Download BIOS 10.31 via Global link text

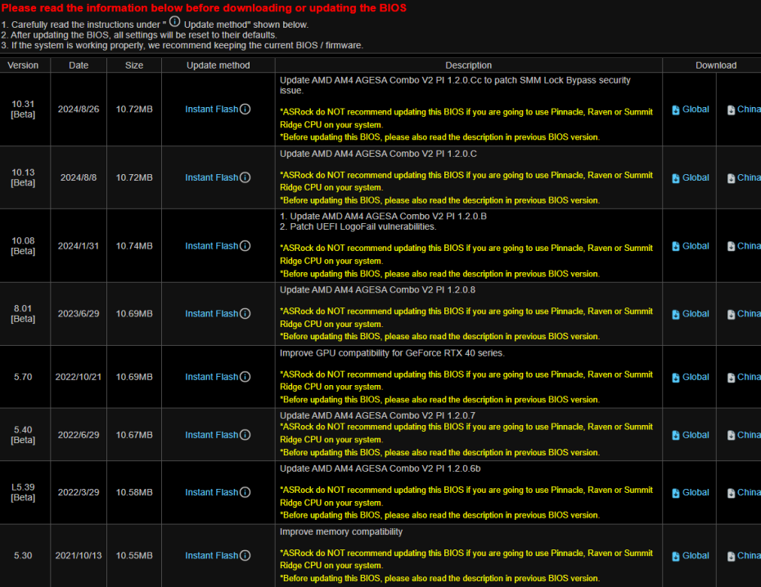pos(696,109)
